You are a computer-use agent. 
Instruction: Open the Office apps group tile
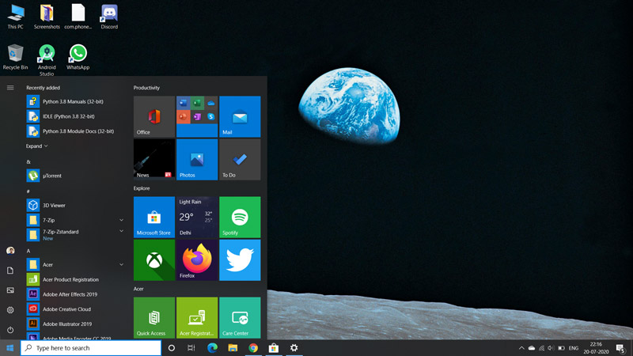pyautogui.click(x=197, y=116)
